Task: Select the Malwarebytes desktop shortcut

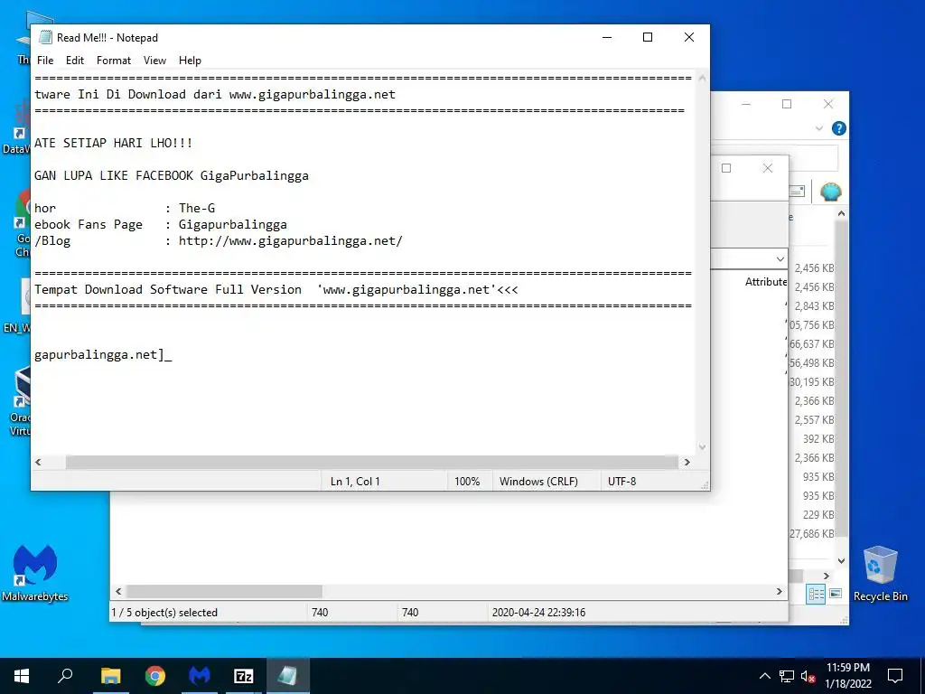Action: pos(35,574)
